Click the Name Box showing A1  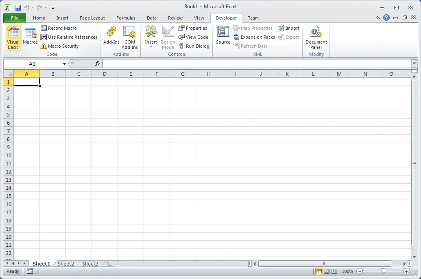click(x=32, y=64)
